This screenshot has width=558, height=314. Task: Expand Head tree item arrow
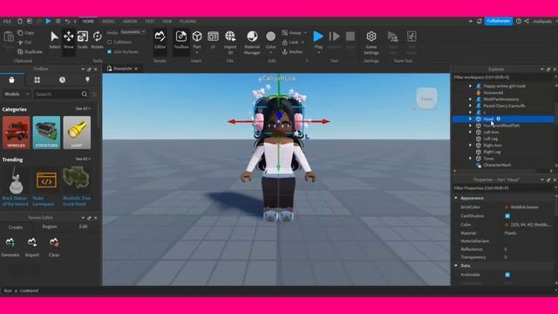pyautogui.click(x=470, y=119)
